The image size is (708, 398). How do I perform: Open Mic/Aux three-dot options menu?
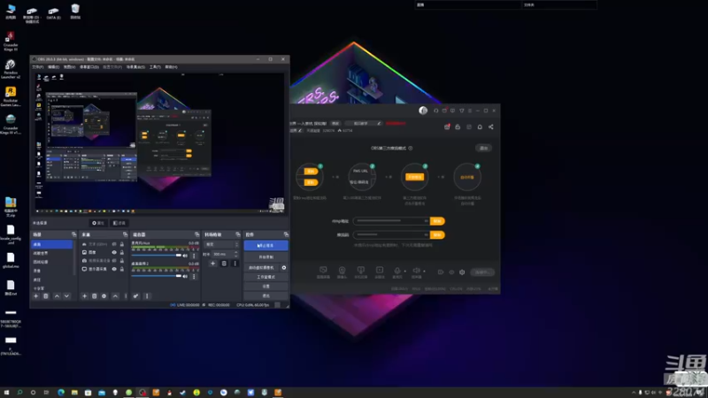tap(194, 256)
